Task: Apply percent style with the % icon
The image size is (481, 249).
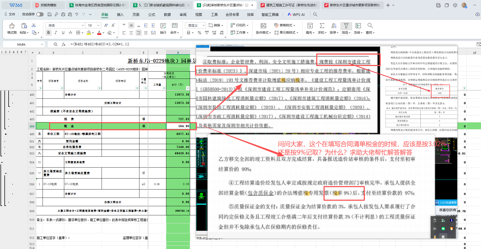Action: 200,33
